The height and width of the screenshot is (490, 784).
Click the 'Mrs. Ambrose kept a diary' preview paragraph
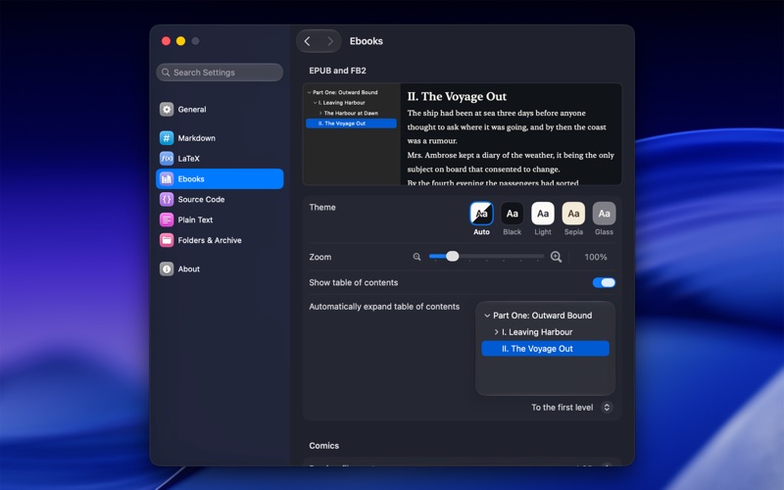[x=511, y=162]
